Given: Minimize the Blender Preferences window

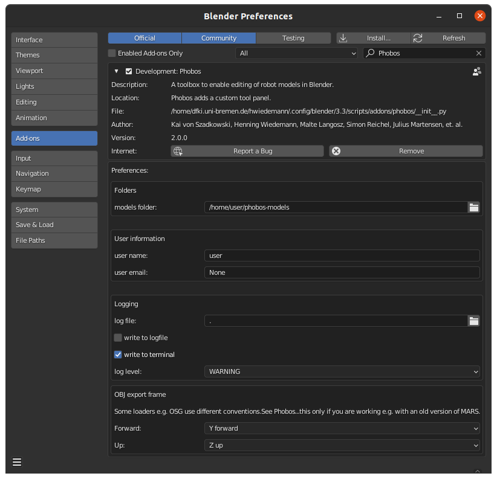Looking at the screenshot, I should (439, 16).
